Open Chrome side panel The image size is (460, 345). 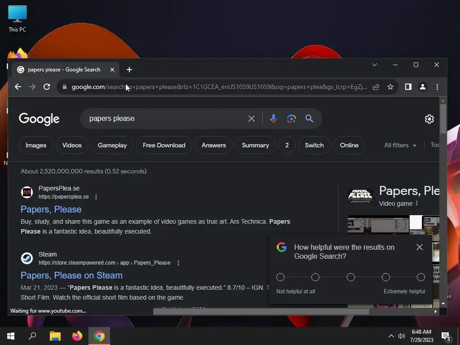point(408,87)
